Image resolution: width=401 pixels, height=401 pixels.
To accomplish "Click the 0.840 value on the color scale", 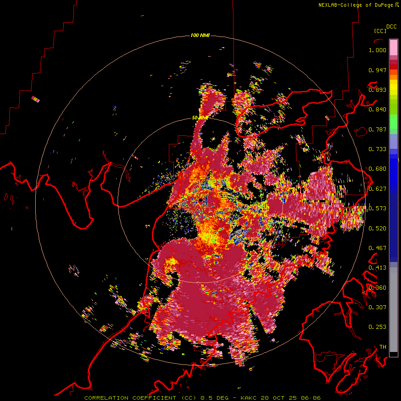I will 377,110.
